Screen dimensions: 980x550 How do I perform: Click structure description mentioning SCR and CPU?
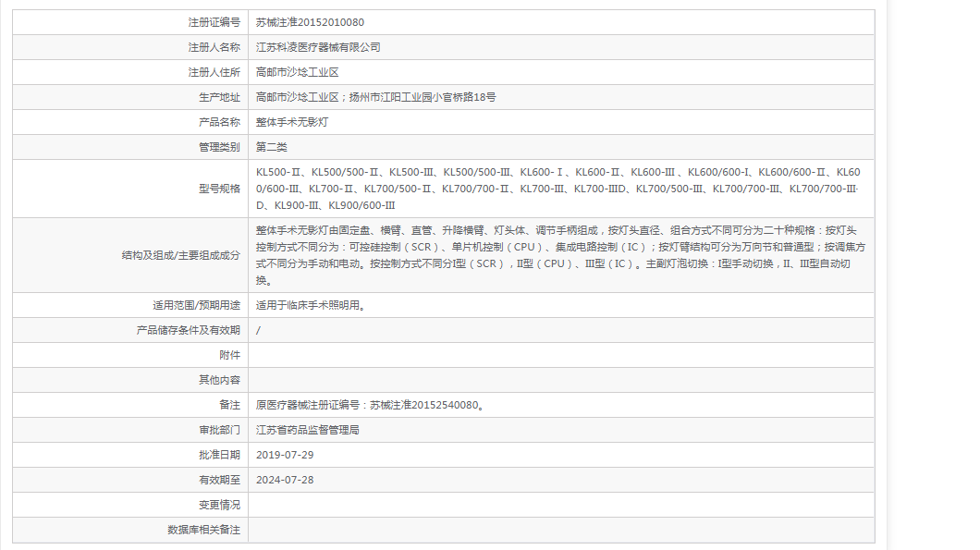pos(560,256)
